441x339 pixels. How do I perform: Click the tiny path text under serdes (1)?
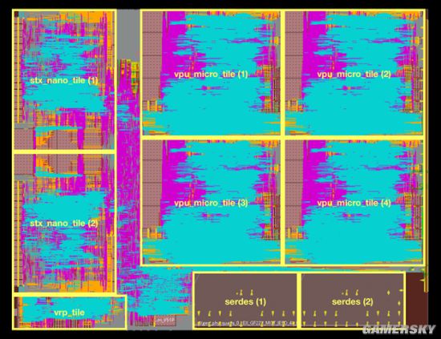[246, 323]
